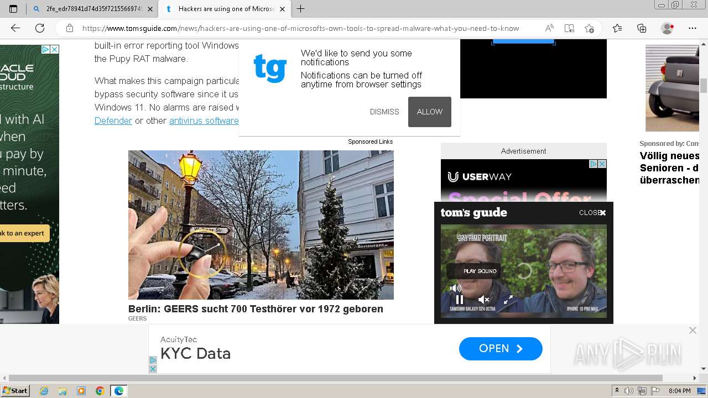View site information lock icon
The width and height of the screenshot is (708, 398).
(70, 28)
